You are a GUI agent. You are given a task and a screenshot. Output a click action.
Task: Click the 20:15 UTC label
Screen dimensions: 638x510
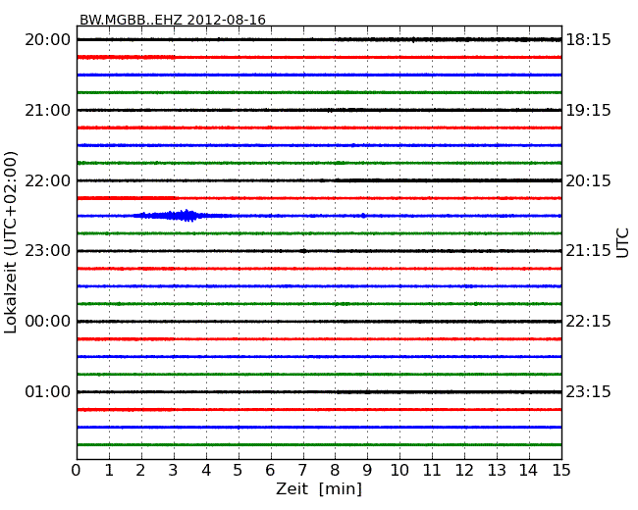(x=588, y=180)
